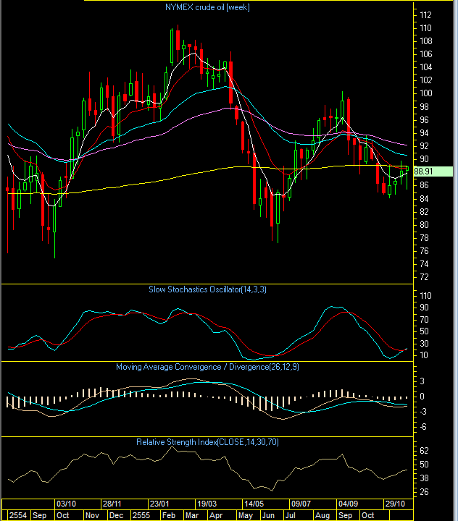Click the 100 price level on the price axis
This screenshot has width=458, height=521.
425,93
